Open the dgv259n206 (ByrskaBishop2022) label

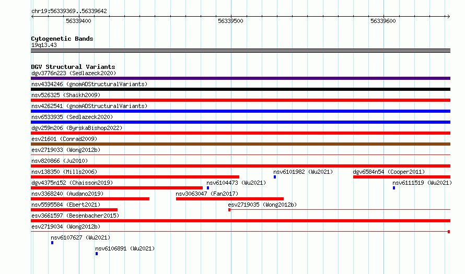pyautogui.click(x=77, y=128)
